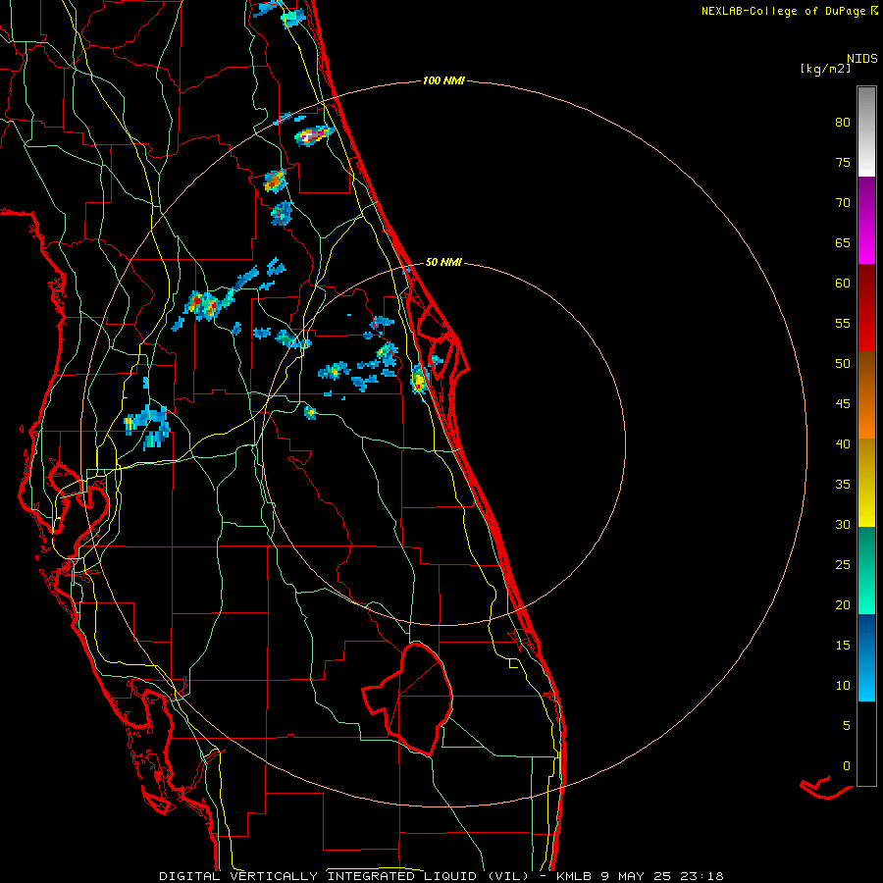Click the 40 value on the VIL scale
Screen dimensions: 883x883
[843, 443]
